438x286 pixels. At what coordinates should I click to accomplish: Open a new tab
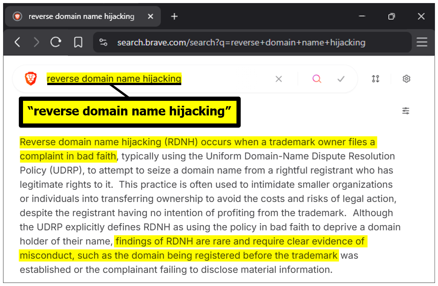point(174,16)
